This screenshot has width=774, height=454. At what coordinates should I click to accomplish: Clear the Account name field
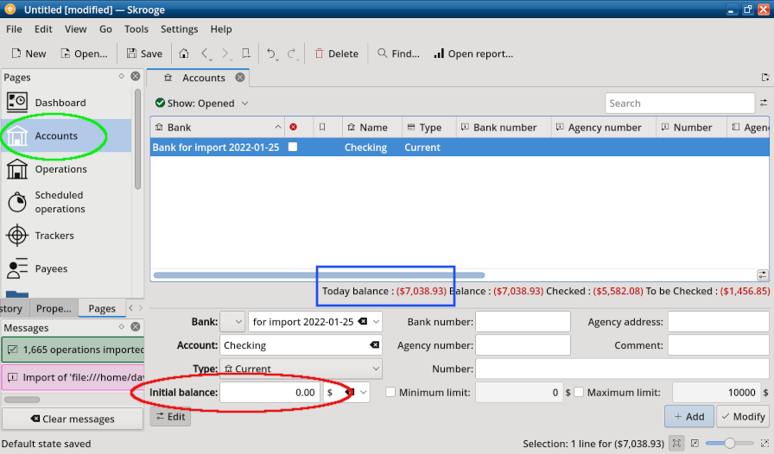point(375,345)
